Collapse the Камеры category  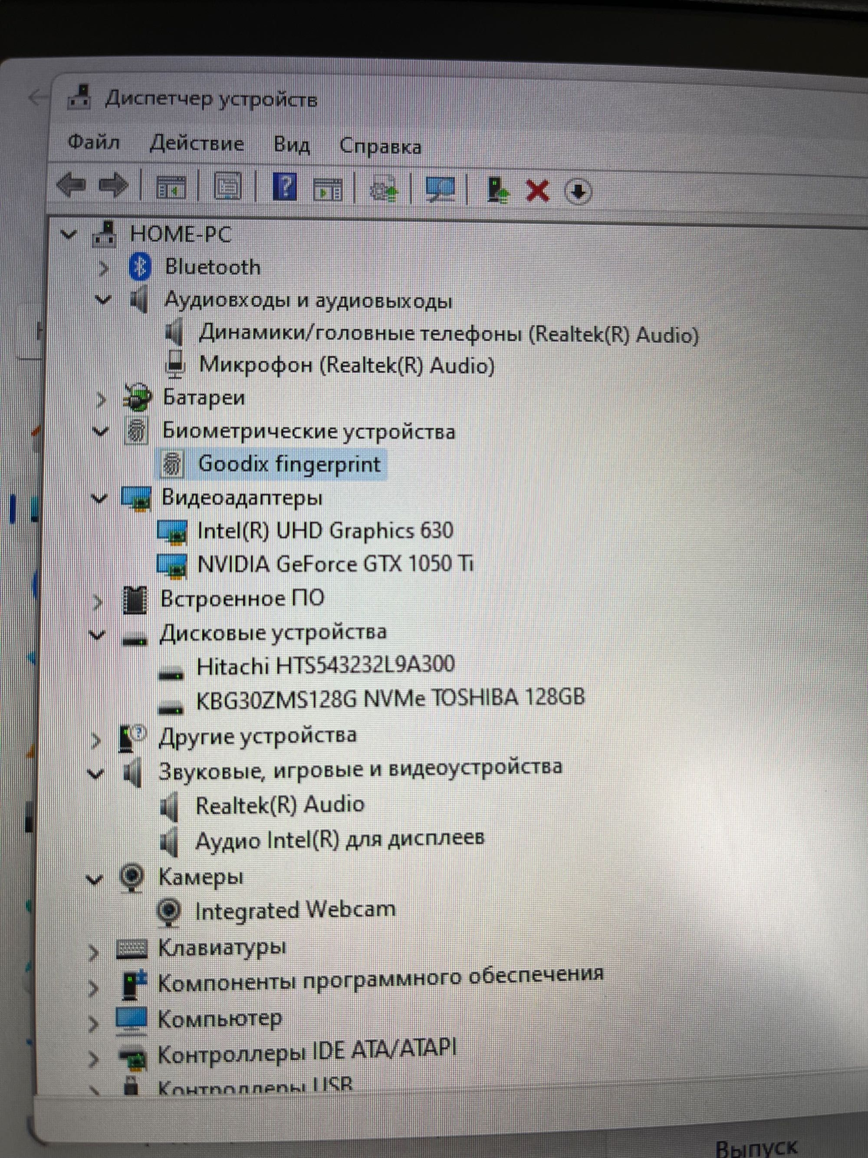[x=94, y=880]
